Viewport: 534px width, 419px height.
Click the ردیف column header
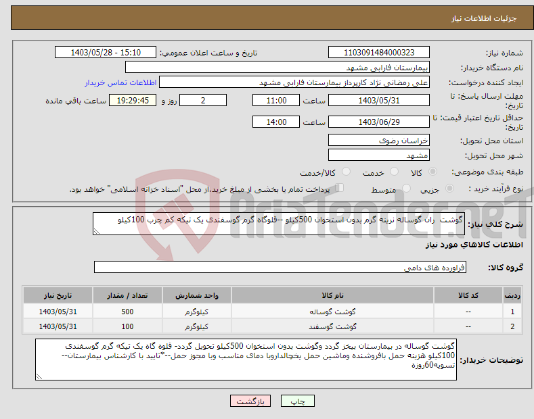(512, 295)
